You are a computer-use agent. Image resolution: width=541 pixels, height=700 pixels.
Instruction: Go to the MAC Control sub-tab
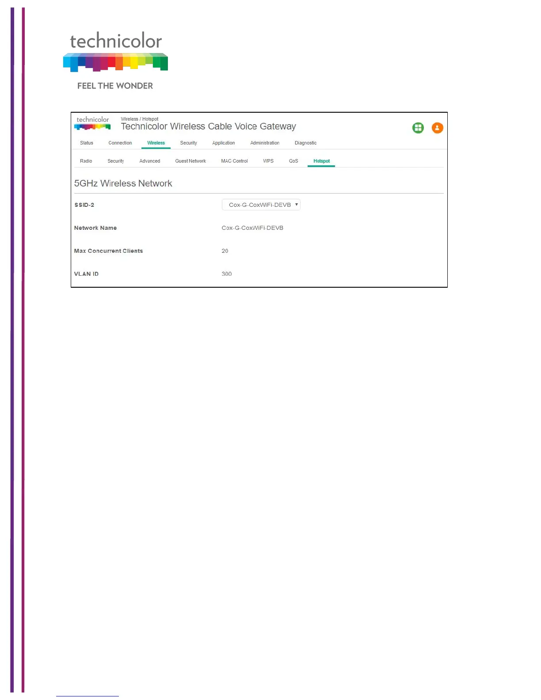point(234,161)
